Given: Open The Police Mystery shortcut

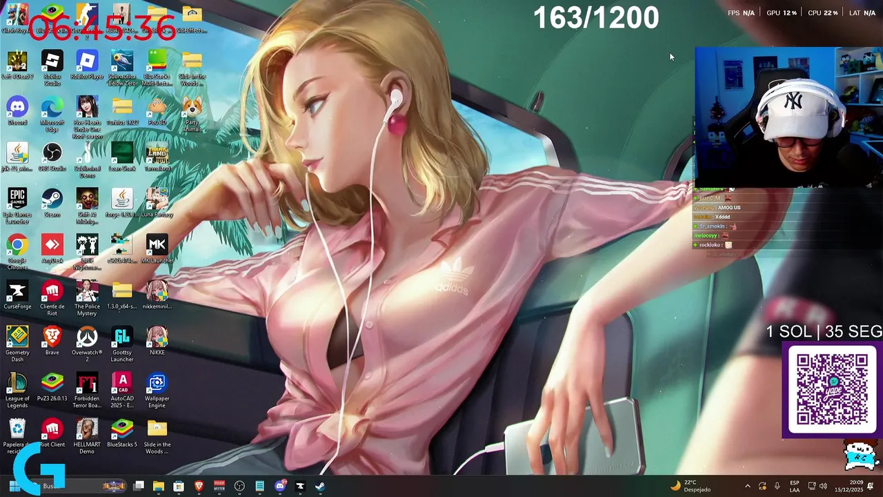Looking at the screenshot, I should (87, 298).
